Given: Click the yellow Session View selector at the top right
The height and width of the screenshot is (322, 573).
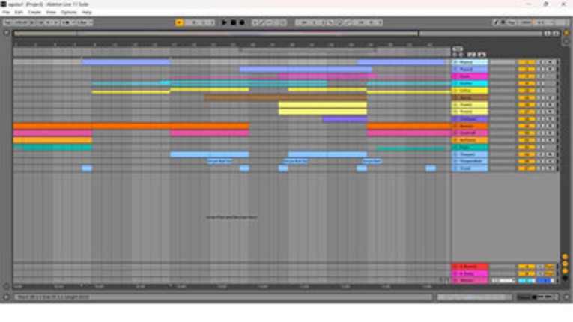Looking at the screenshot, I should 566,33.
